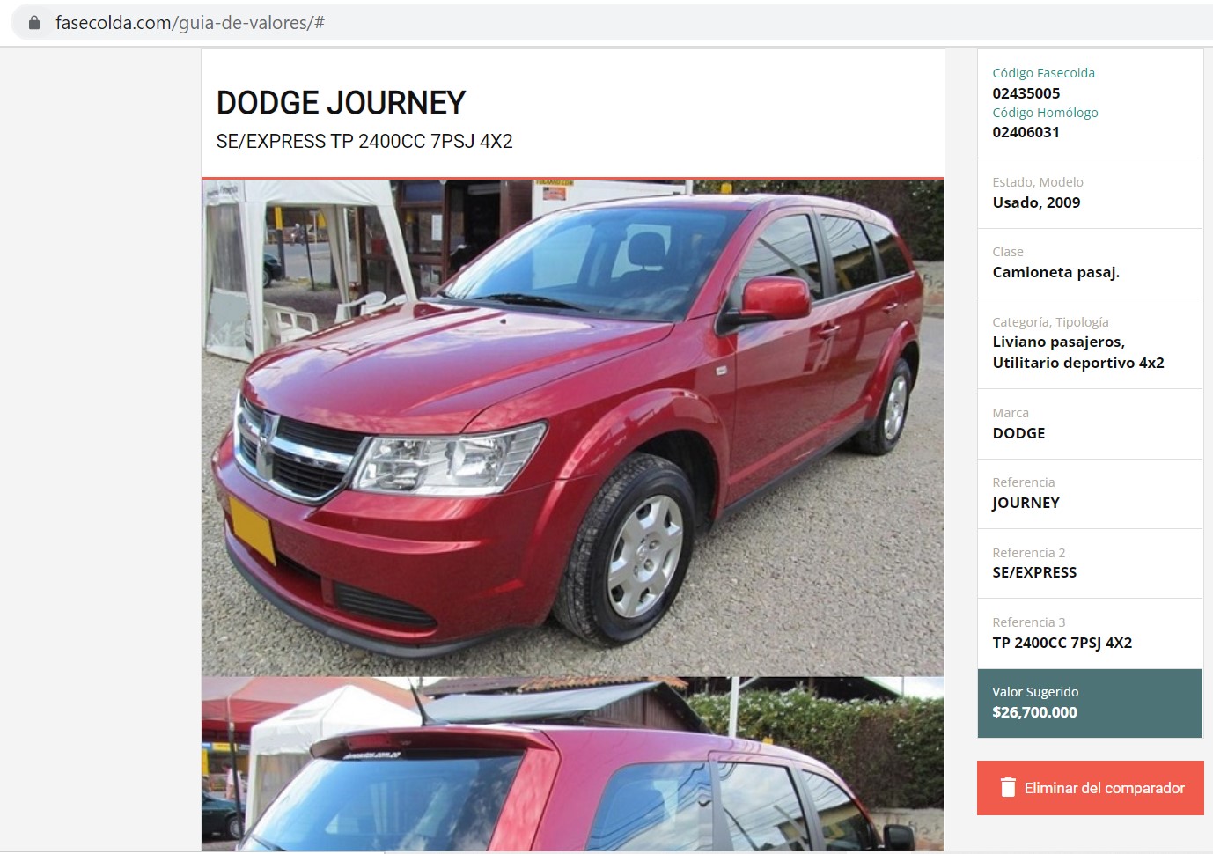The height and width of the screenshot is (854, 1213).
Task: Click the Código Fasecolda label
Action: pos(1043,73)
